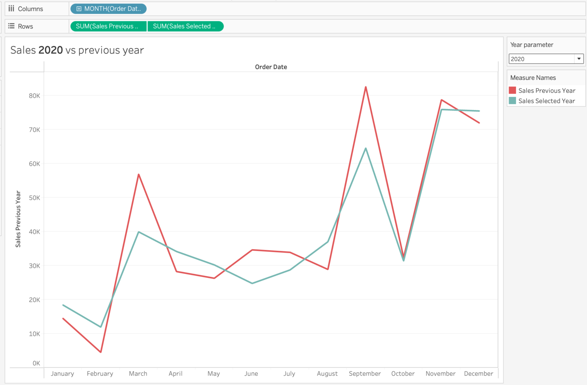Click the dropdown arrow on Year parameter
This screenshot has width=587, height=385.
(579, 59)
